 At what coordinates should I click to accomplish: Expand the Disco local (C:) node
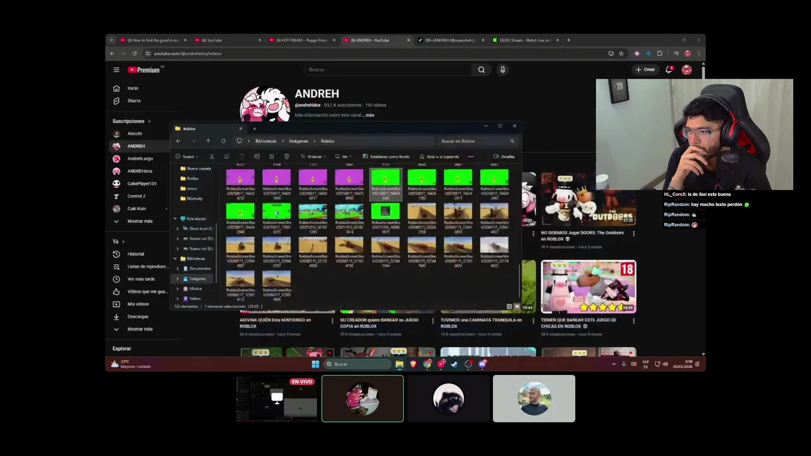point(177,229)
